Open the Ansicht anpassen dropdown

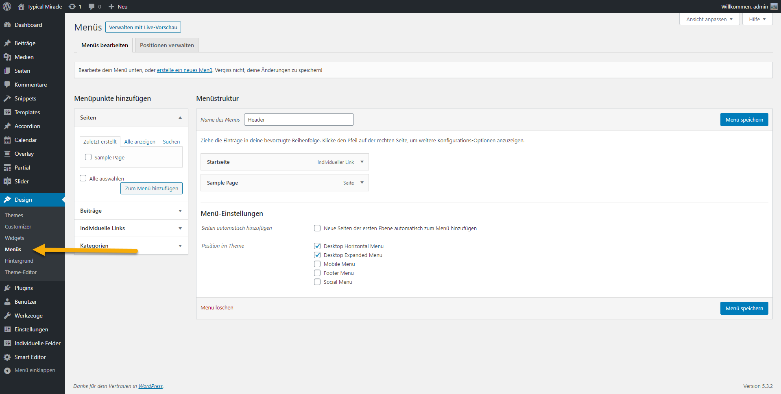pyautogui.click(x=709, y=19)
